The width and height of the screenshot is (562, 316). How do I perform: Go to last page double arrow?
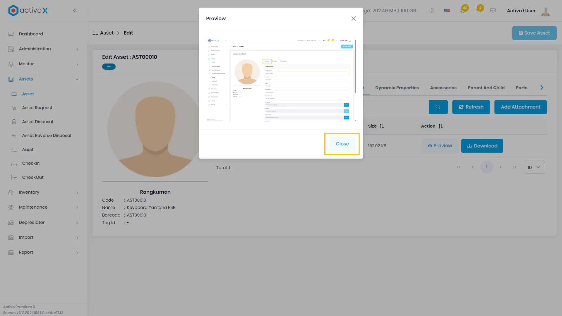pyautogui.click(x=515, y=167)
